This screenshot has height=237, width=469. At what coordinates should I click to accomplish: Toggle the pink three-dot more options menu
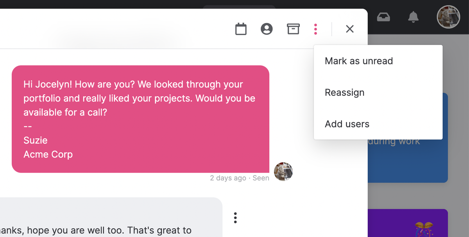point(316,29)
